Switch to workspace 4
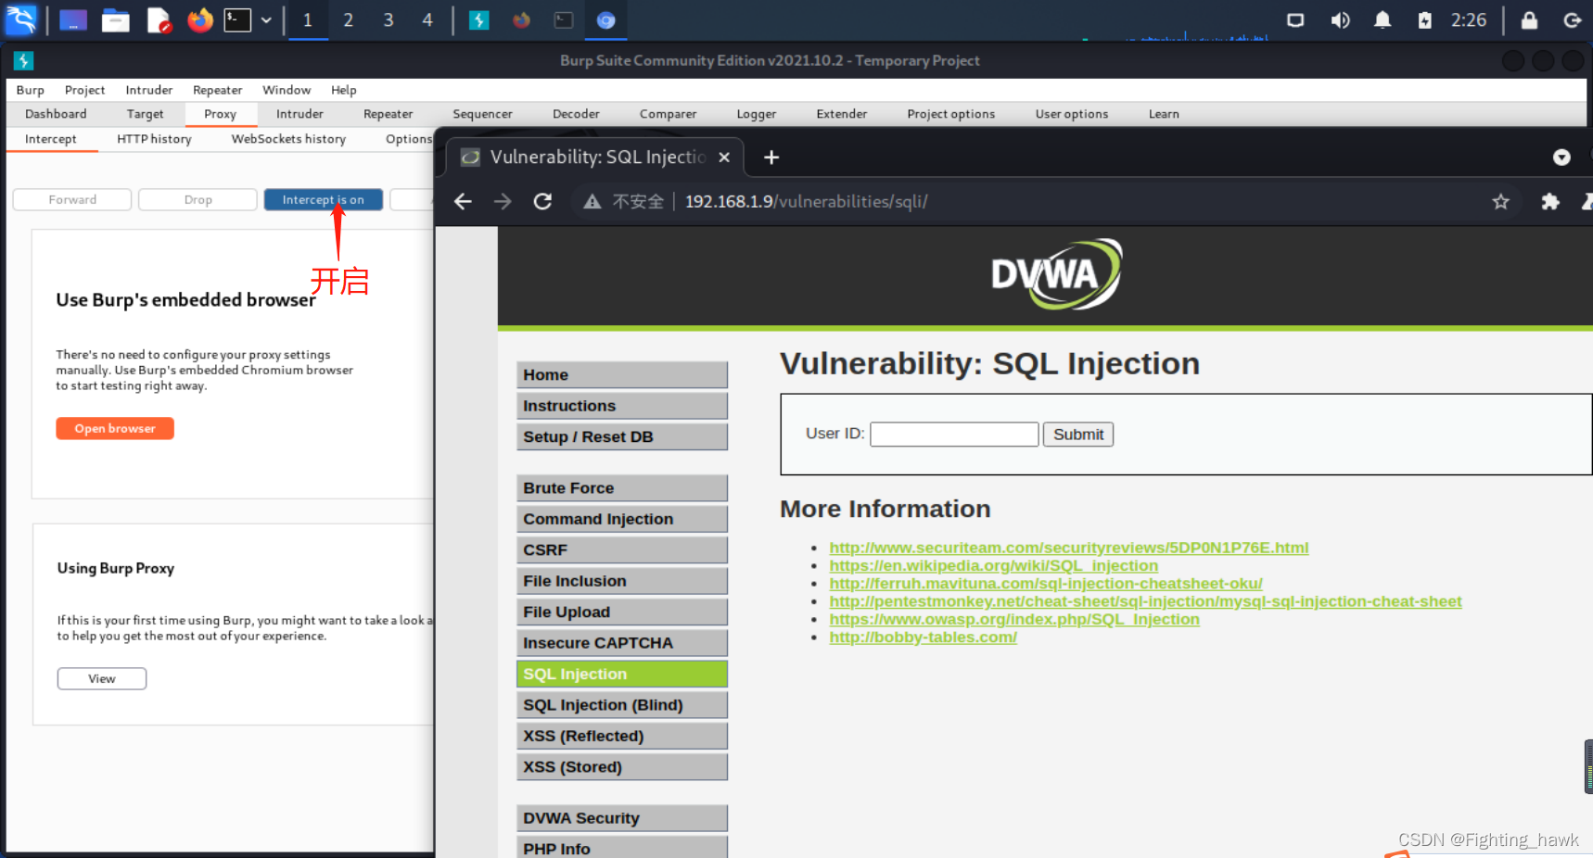The height and width of the screenshot is (858, 1593). (427, 20)
